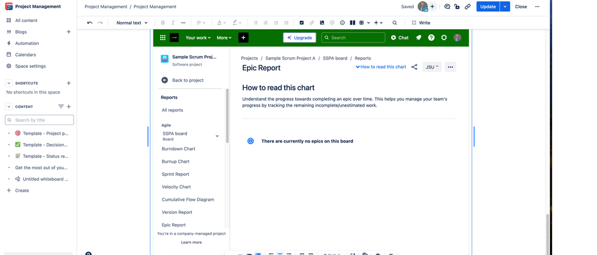Click the Update button
This screenshot has height=255, width=597.
click(x=488, y=7)
